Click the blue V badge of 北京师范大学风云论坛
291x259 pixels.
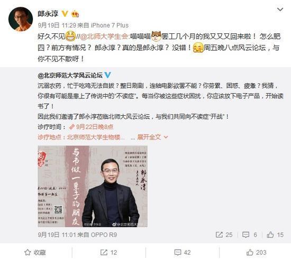pyautogui.click(x=107, y=75)
